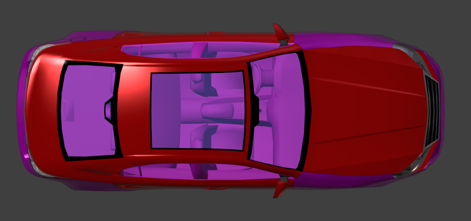Click the red roof between sunroof and rear window
This screenshot has width=471, height=221.
[135, 111]
